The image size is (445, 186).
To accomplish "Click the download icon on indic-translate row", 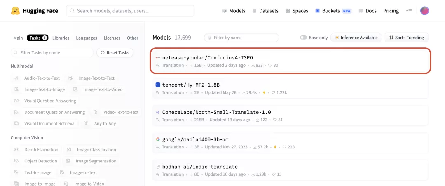I will coord(253,174).
